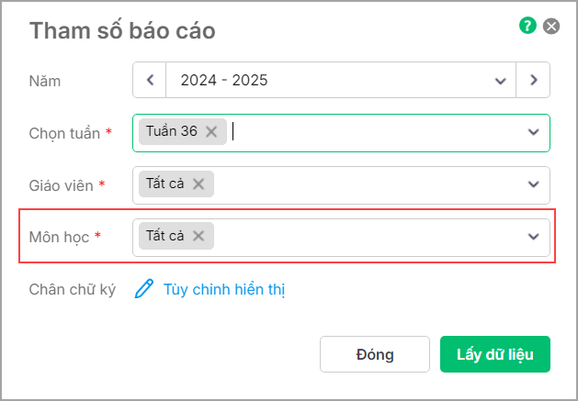
Task: Open the green help question mark icon
Action: click(527, 26)
